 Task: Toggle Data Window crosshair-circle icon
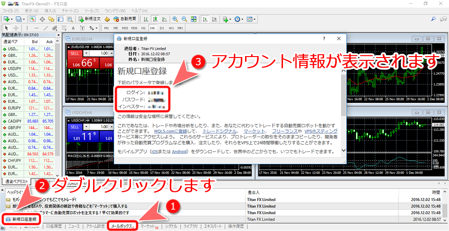42,19
